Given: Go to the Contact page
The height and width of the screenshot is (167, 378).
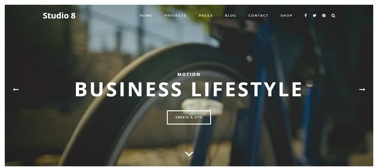Looking at the screenshot, I should pos(258,15).
